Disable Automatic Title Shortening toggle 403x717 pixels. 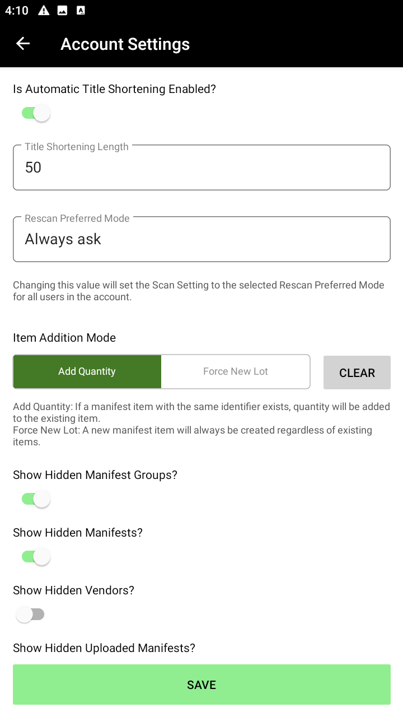[x=36, y=113]
